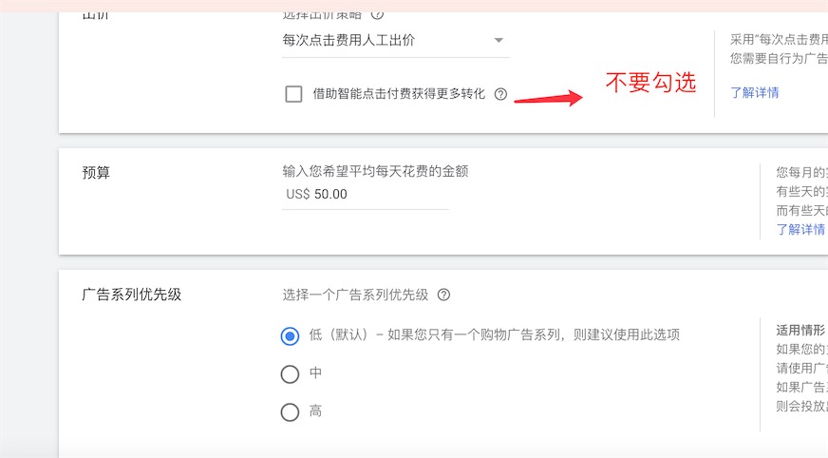Click the 预算 section heading
This screenshot has height=458, width=828.
[x=96, y=173]
